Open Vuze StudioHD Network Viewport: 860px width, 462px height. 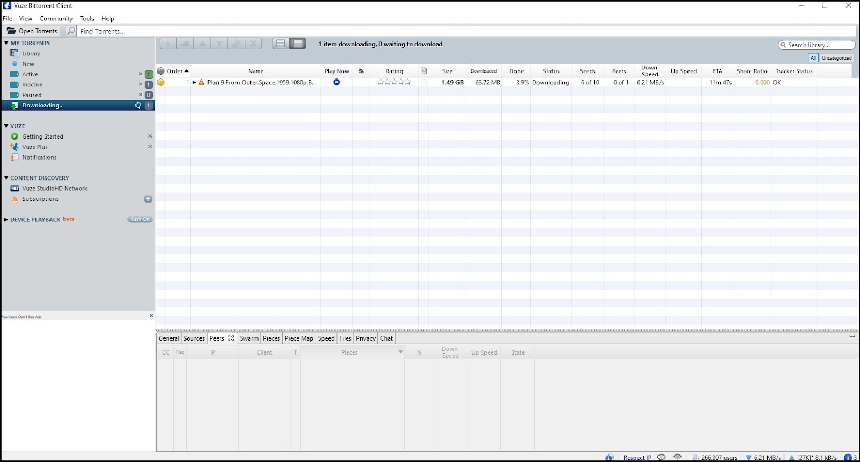pos(54,189)
